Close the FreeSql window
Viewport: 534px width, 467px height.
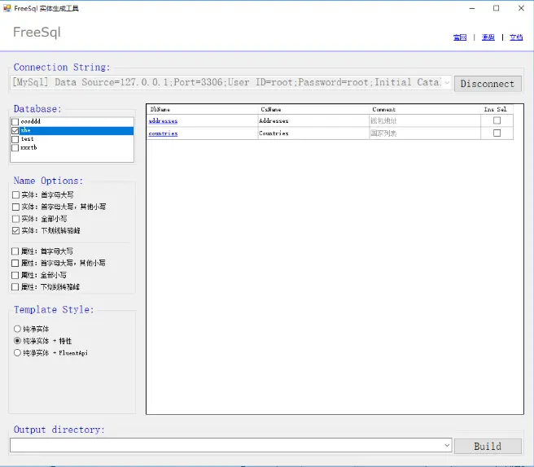521,8
